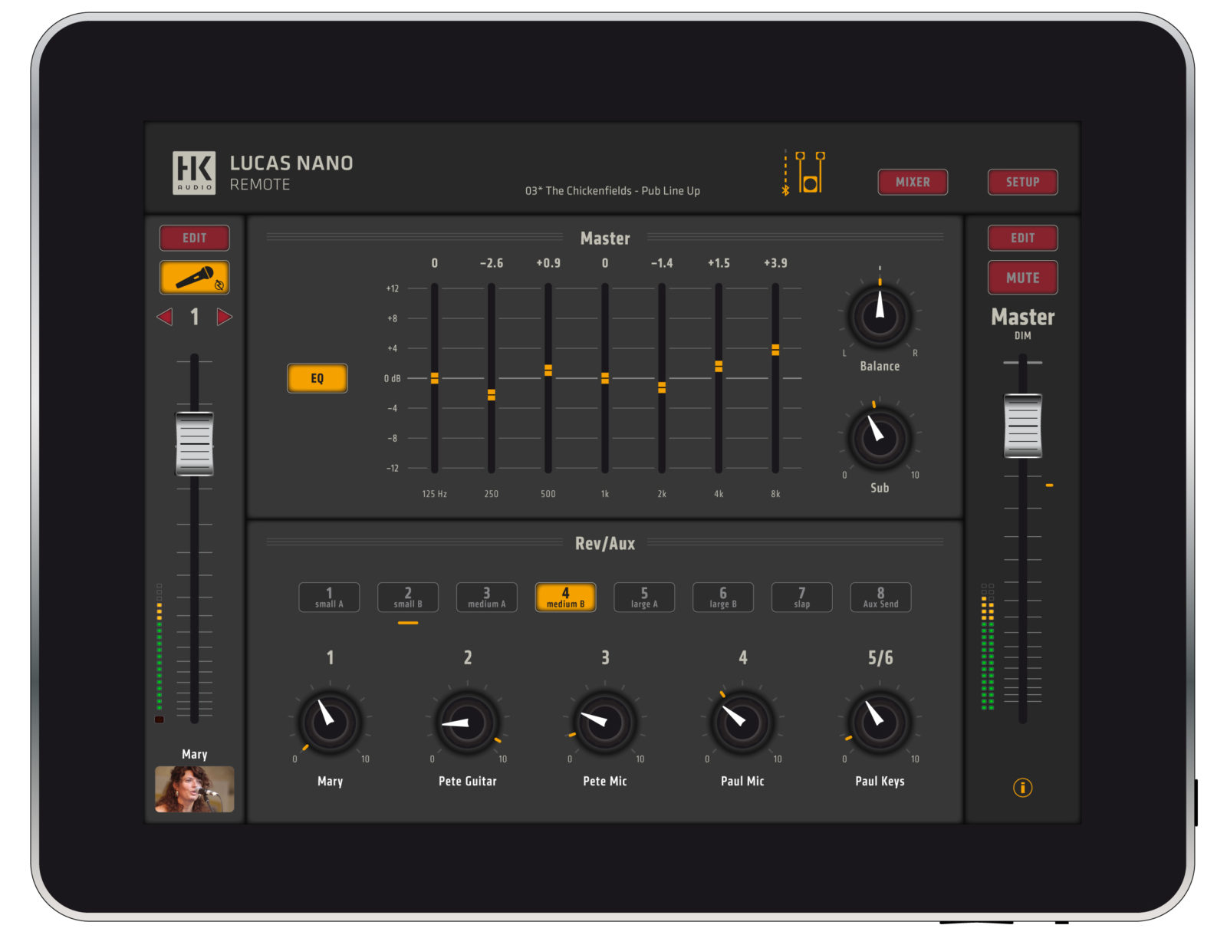
Task: Click the Paul Keys reverb send knob
Action: click(x=880, y=722)
